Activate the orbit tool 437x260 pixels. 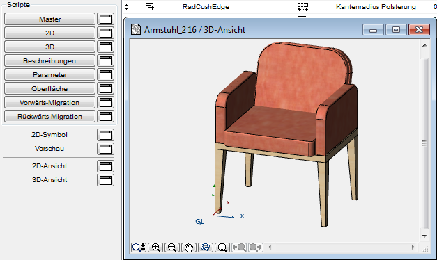coord(206,247)
